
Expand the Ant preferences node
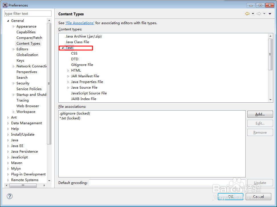(x=8, y=117)
